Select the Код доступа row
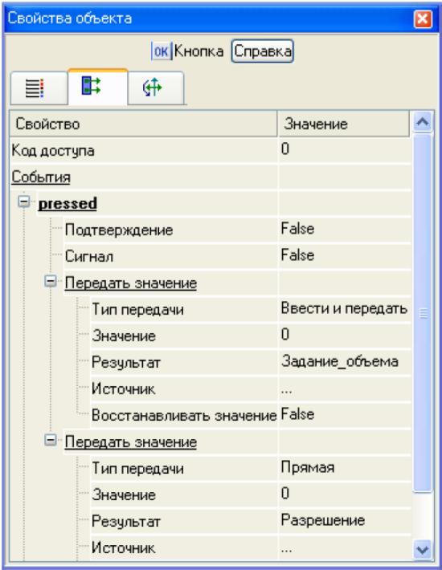The height and width of the screenshot is (570, 442). pos(211,150)
